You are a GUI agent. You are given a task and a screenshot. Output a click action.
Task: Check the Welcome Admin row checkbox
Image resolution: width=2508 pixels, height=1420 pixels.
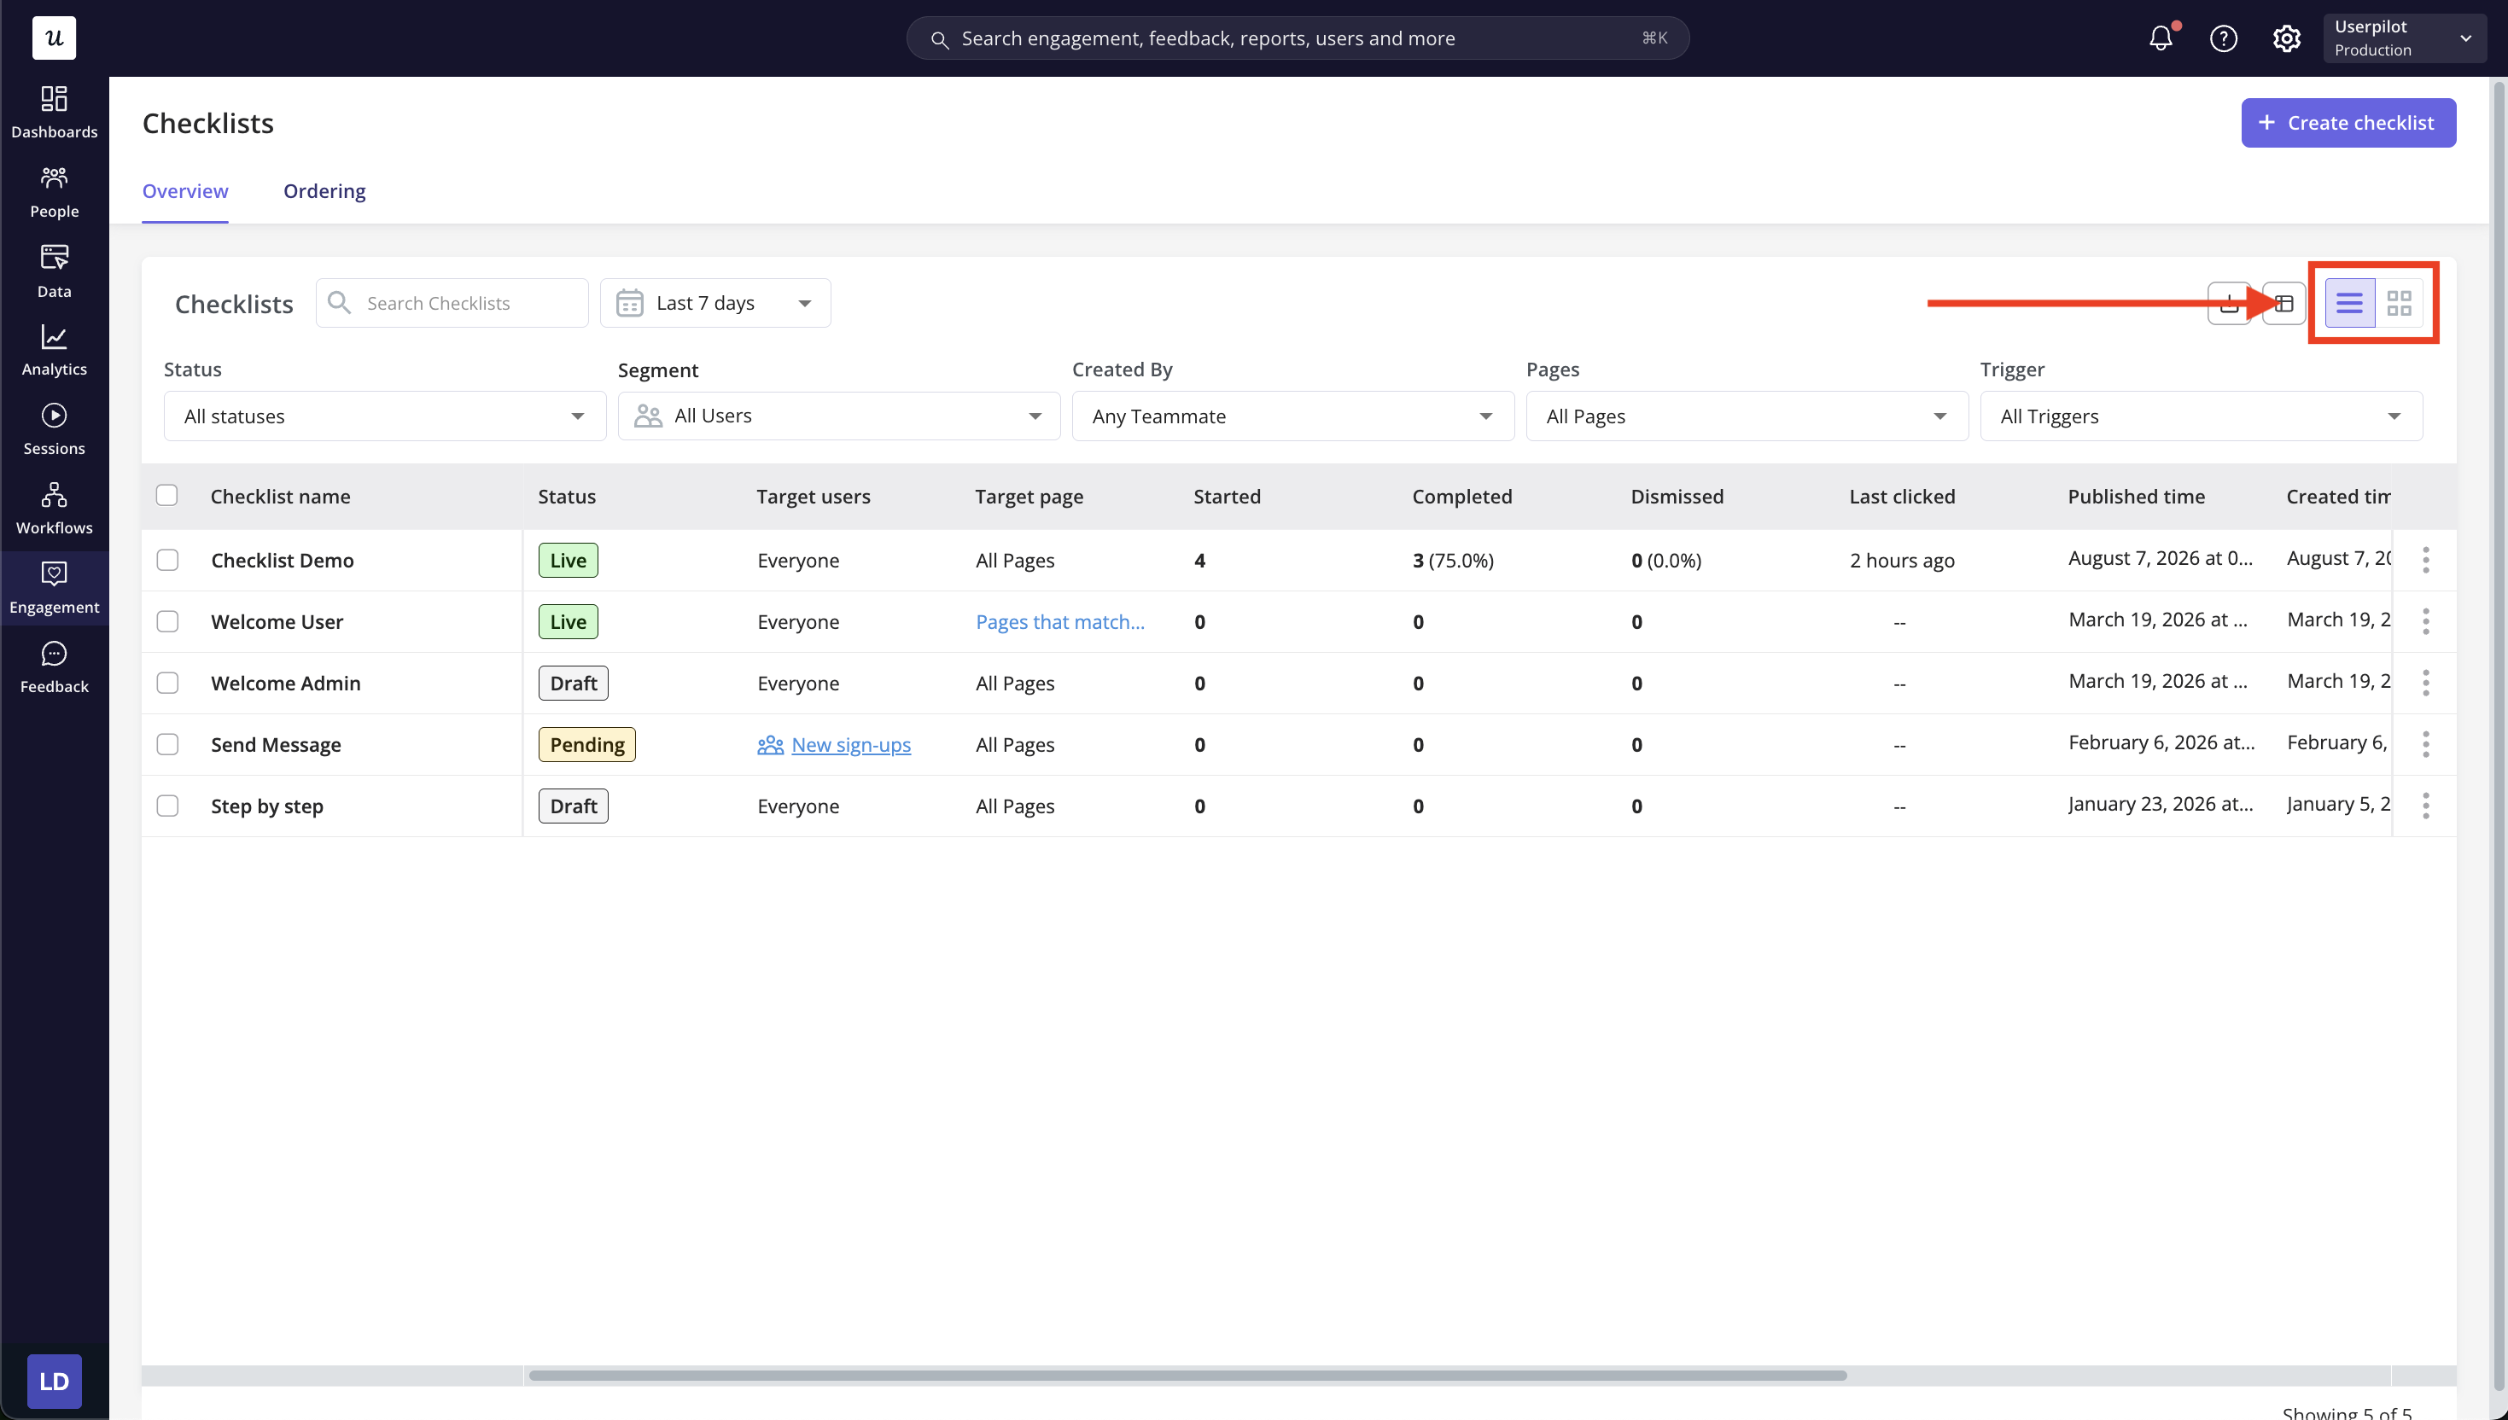168,683
